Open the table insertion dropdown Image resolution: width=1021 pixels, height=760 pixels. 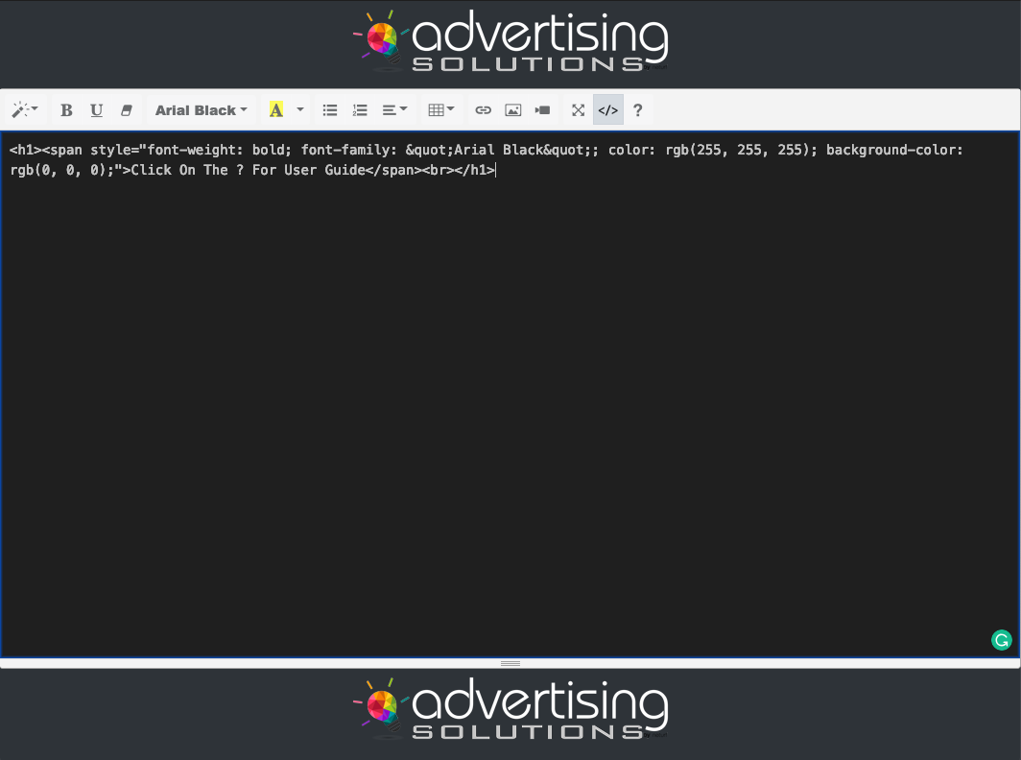[x=440, y=109]
